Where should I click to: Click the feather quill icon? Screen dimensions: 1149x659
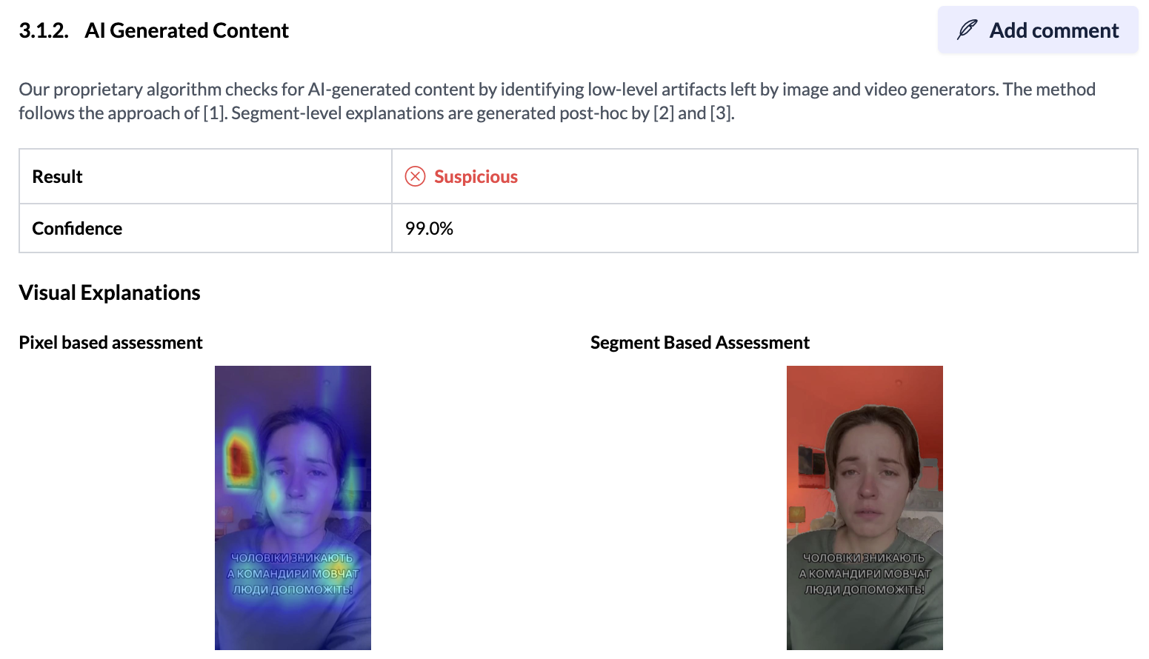[x=967, y=30]
